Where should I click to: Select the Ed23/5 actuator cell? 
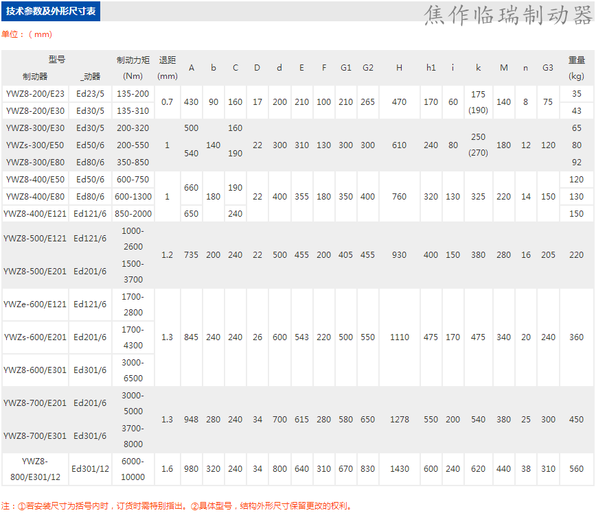[90, 94]
